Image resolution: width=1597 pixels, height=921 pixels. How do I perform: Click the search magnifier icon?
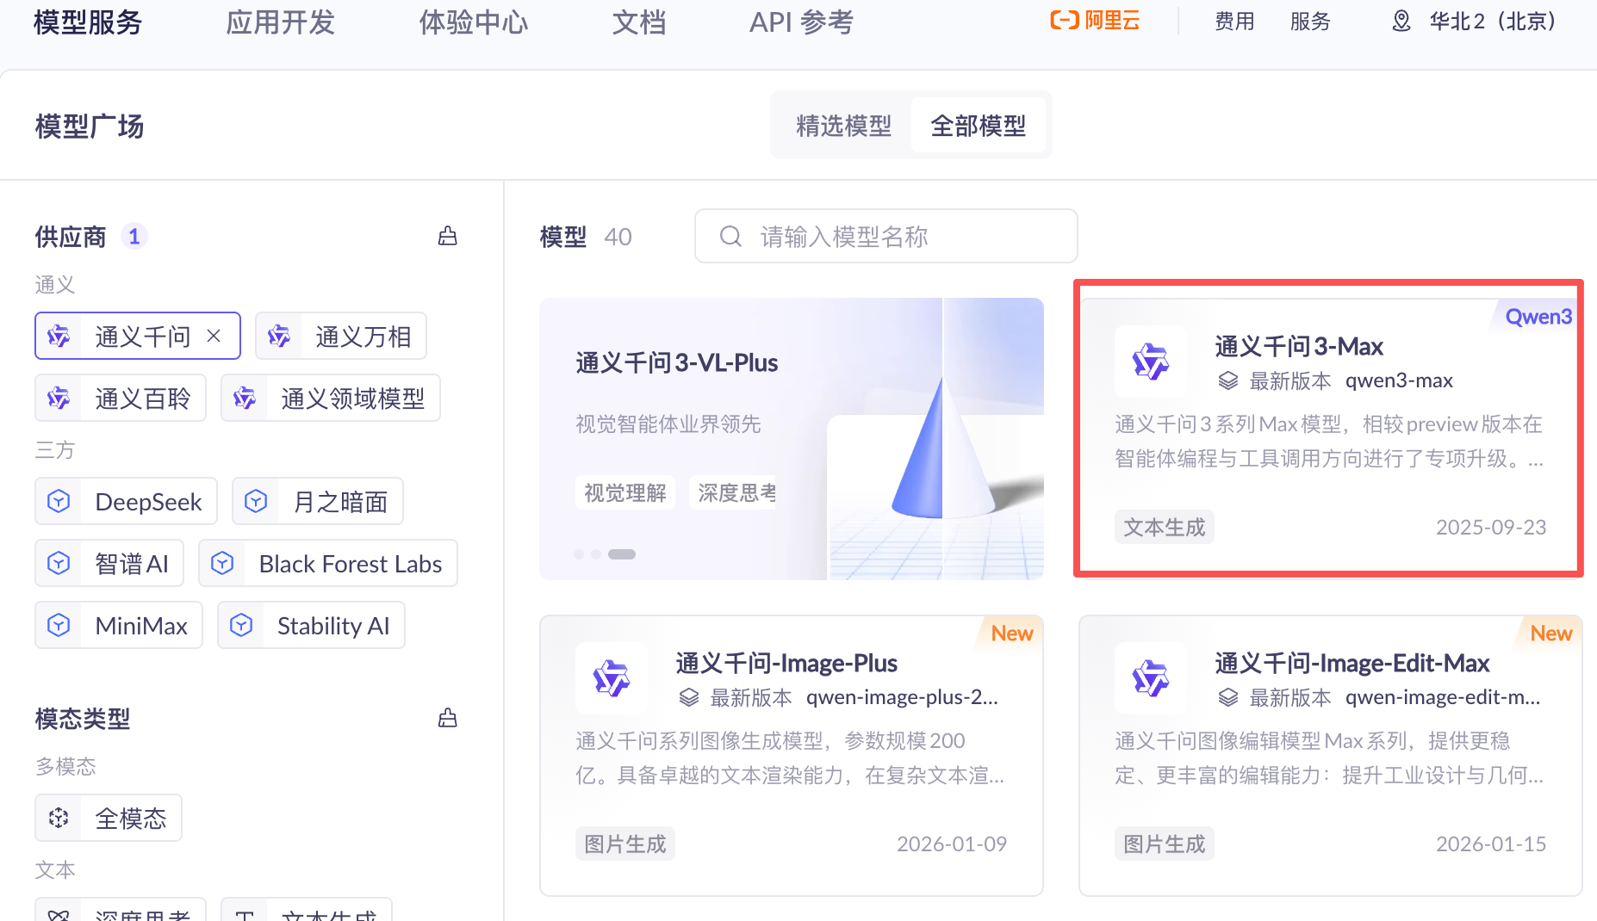point(730,236)
